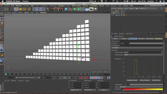Click the autokeying red button
The image size is (167, 94).
[x=83, y=78]
